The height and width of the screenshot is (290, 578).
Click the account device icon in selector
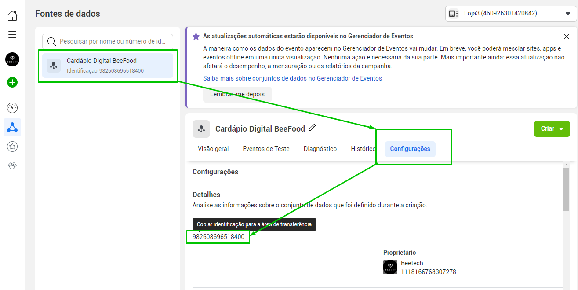pyautogui.click(x=454, y=14)
